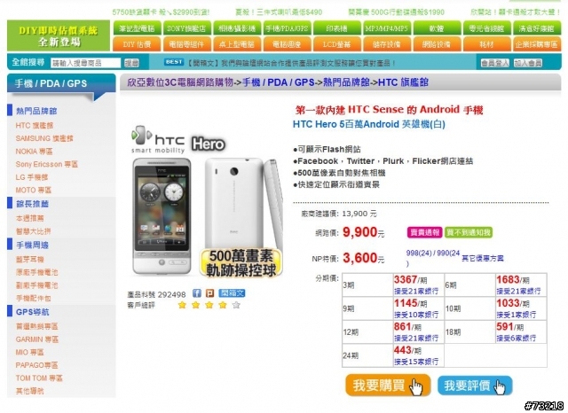
Task: Click the blue BEST badge
Action: pos(174,62)
